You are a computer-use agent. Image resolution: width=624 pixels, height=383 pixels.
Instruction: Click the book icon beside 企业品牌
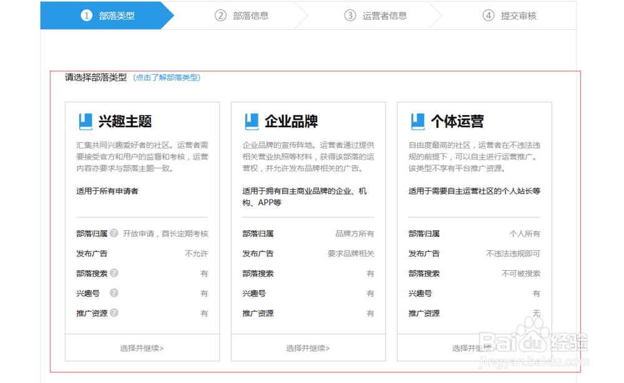click(251, 122)
